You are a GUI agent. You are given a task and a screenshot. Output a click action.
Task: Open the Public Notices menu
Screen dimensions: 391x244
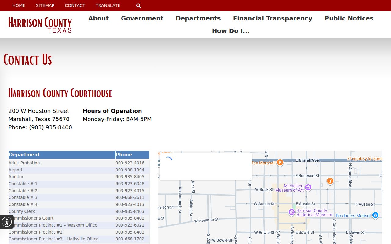point(349,18)
